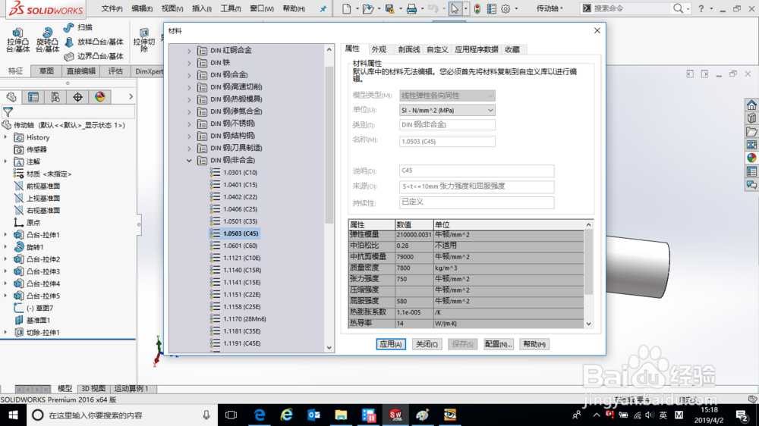
Task: Click the filter funnel icon in feature tree
Action: pyautogui.click(x=8, y=112)
